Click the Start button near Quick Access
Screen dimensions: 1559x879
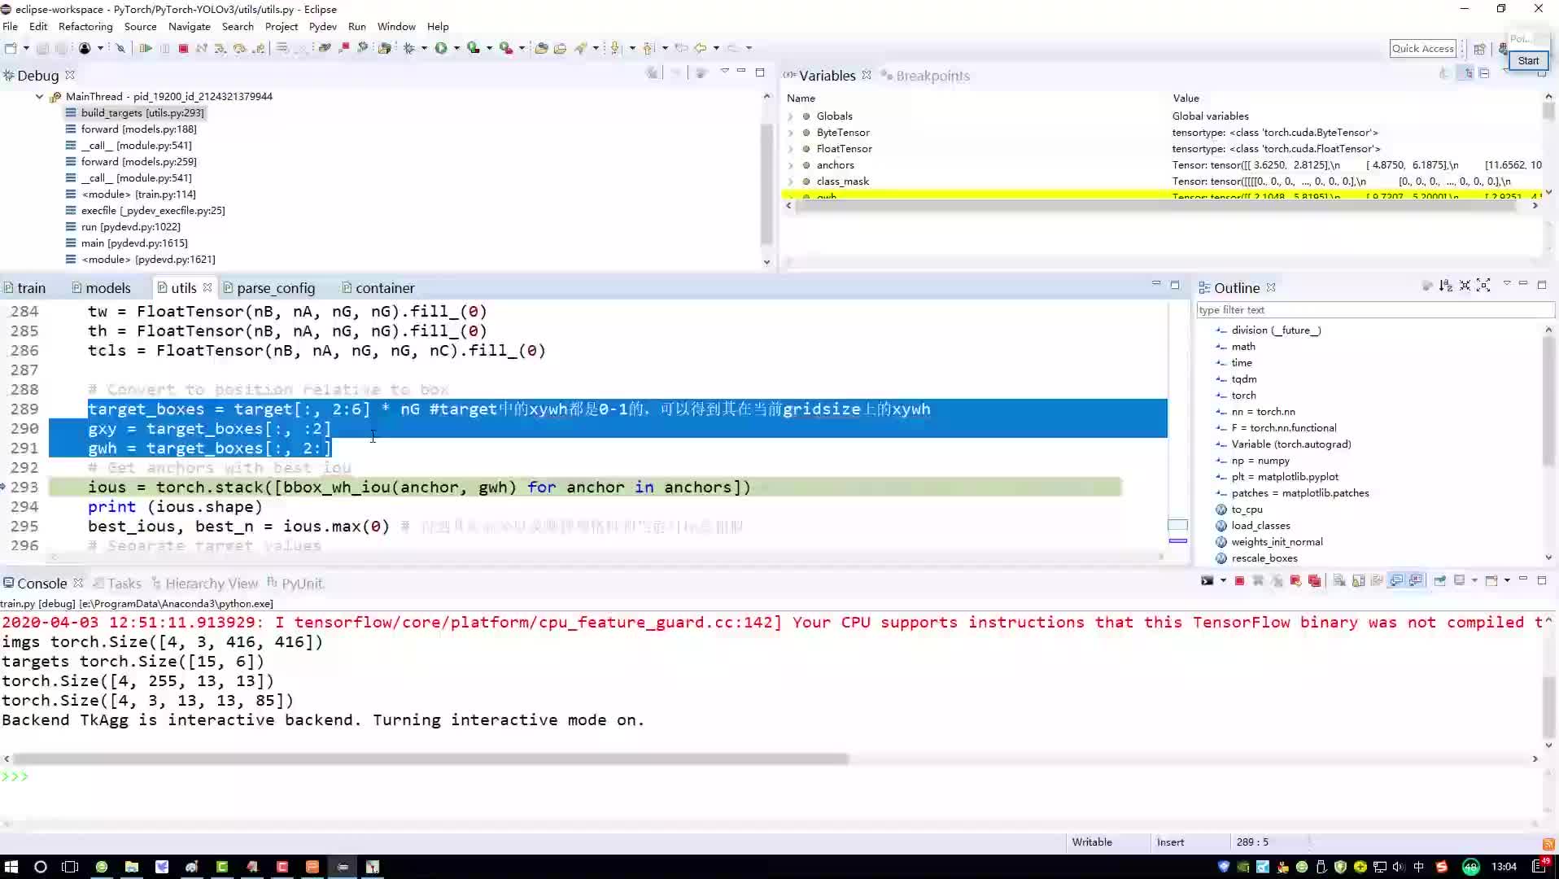1528,61
